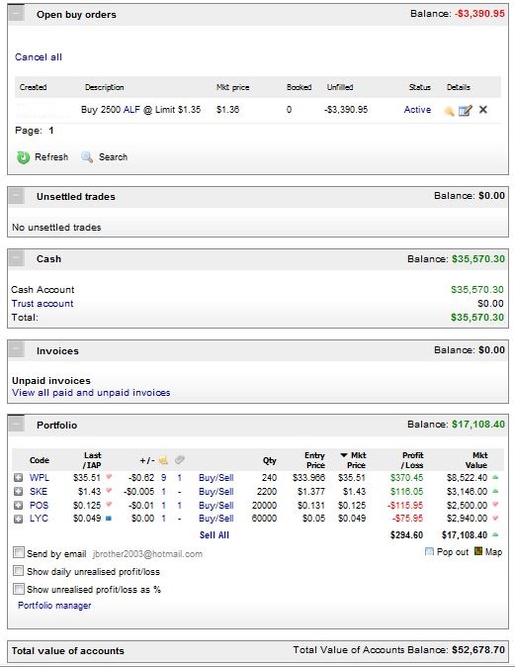Collapse the Open buy orders panel
This screenshot has height=668, width=515.
click(16, 13)
